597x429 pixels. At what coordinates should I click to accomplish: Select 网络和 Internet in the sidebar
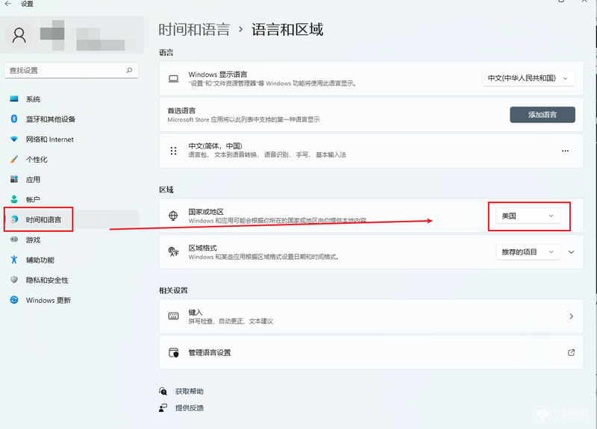click(x=71, y=140)
